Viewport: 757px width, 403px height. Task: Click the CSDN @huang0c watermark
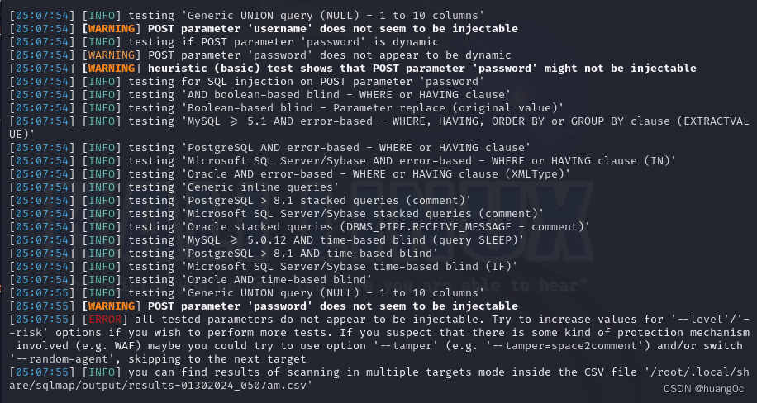703,389
